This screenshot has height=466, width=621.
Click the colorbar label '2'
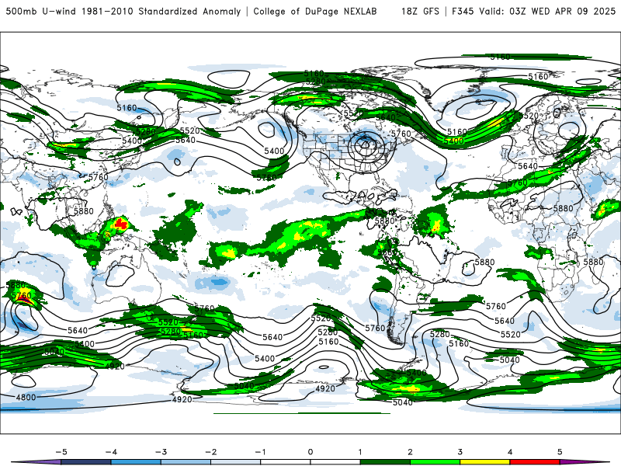410,452
